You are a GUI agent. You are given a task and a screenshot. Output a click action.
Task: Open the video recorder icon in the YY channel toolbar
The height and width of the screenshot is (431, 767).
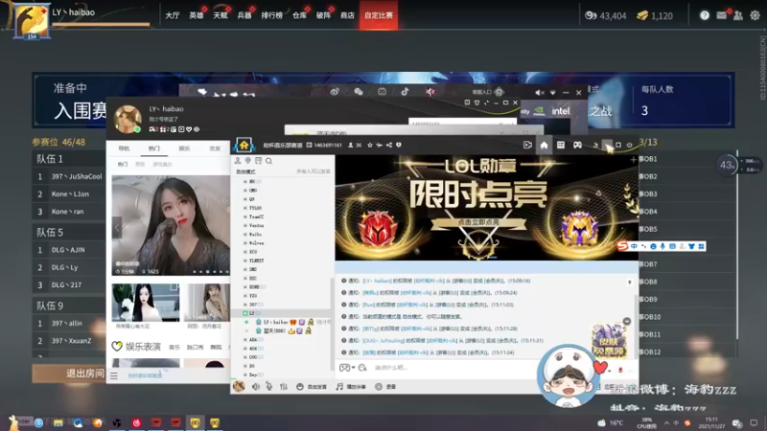point(527,146)
